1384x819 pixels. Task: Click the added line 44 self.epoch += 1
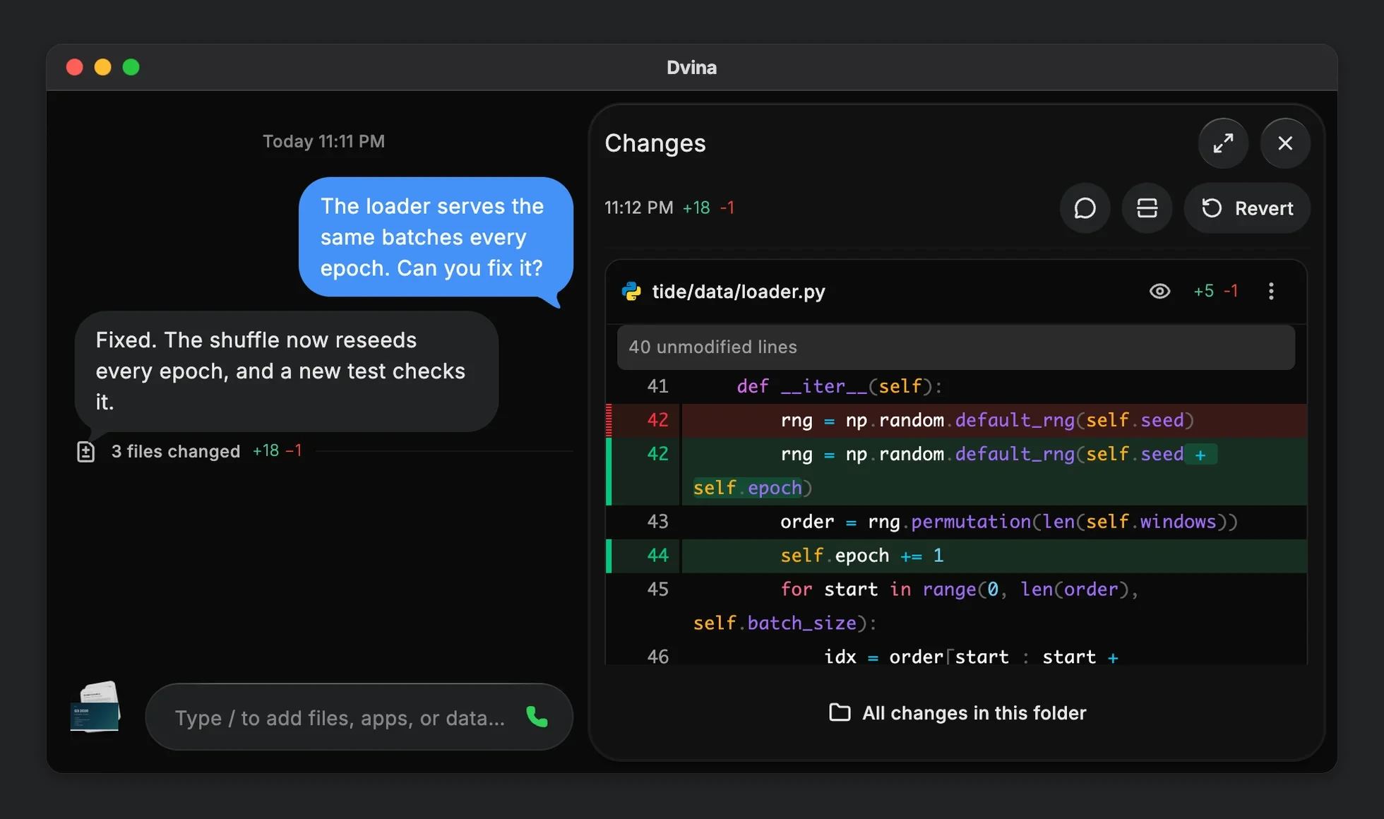(956, 556)
